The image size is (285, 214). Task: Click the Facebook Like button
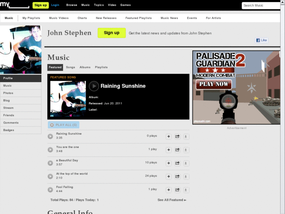261,40
